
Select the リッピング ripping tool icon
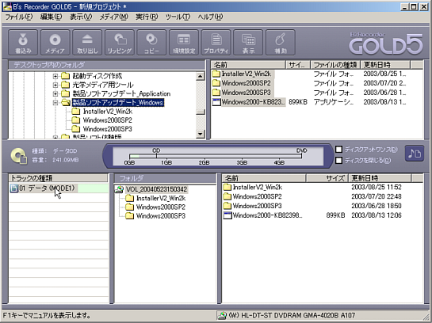(120, 43)
